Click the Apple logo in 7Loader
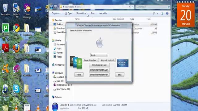Viewport: 198px width, 111px height. [99, 43]
